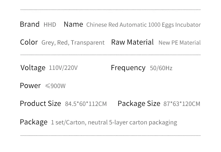Click the Brand label text
This screenshot has width=221, height=152.
tap(29, 24)
